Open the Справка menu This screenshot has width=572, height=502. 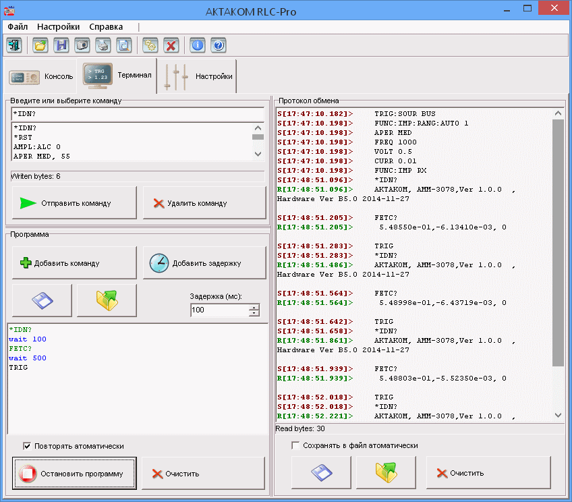[x=106, y=26]
